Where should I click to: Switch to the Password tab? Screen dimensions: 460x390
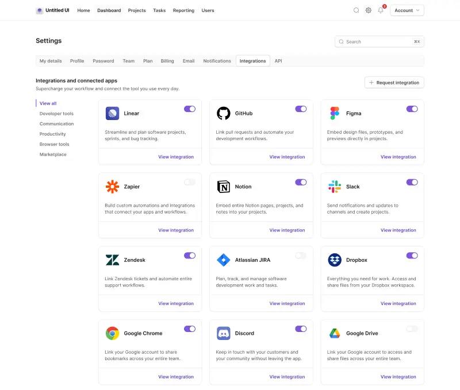pos(103,61)
